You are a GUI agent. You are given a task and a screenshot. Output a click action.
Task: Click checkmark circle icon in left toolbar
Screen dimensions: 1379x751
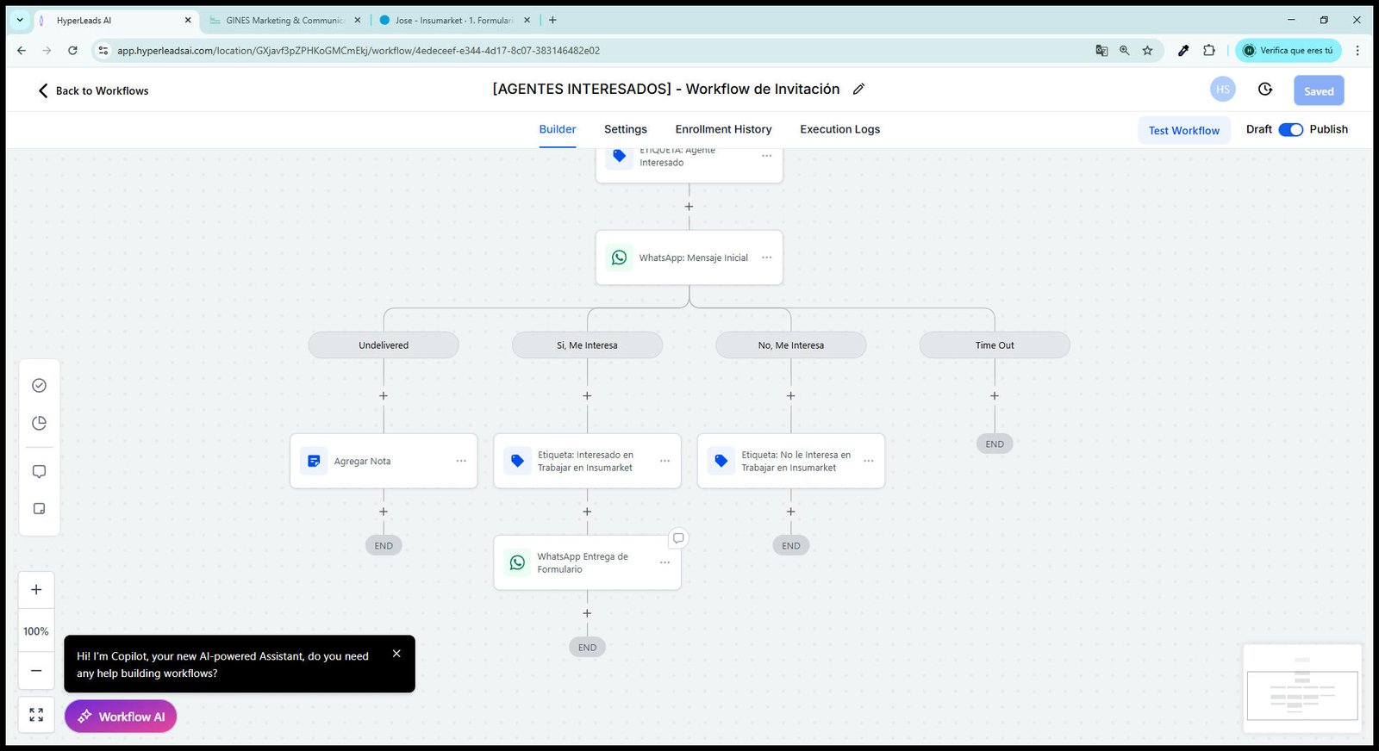click(x=39, y=386)
